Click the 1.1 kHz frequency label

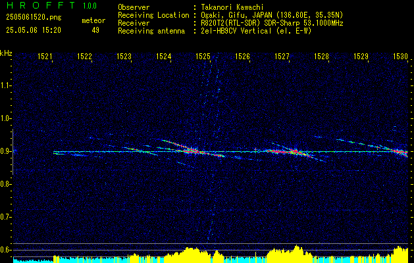point(6,85)
